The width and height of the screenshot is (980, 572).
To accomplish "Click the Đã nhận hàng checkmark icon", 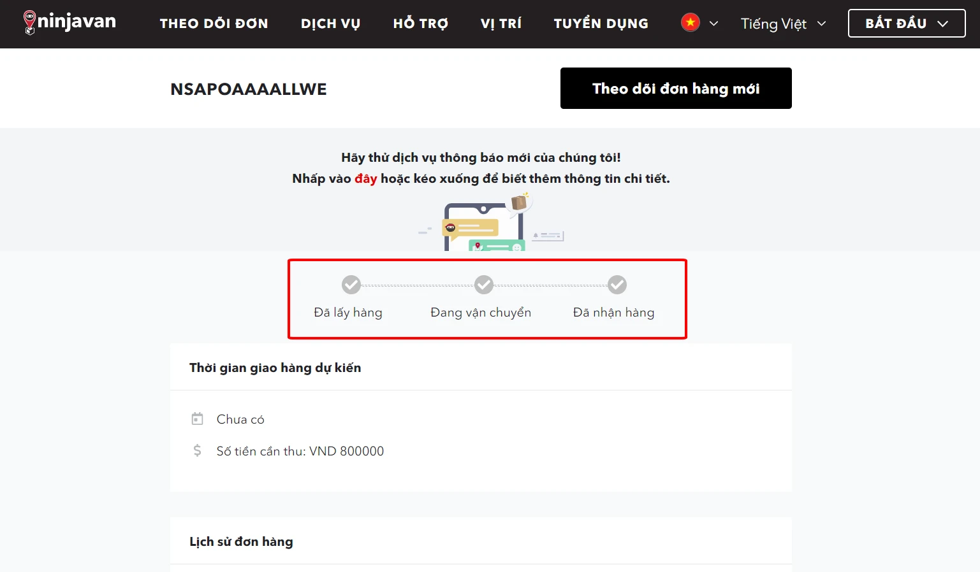I will [x=617, y=285].
